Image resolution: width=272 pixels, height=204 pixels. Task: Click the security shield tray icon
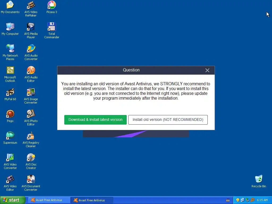[x=238, y=200]
